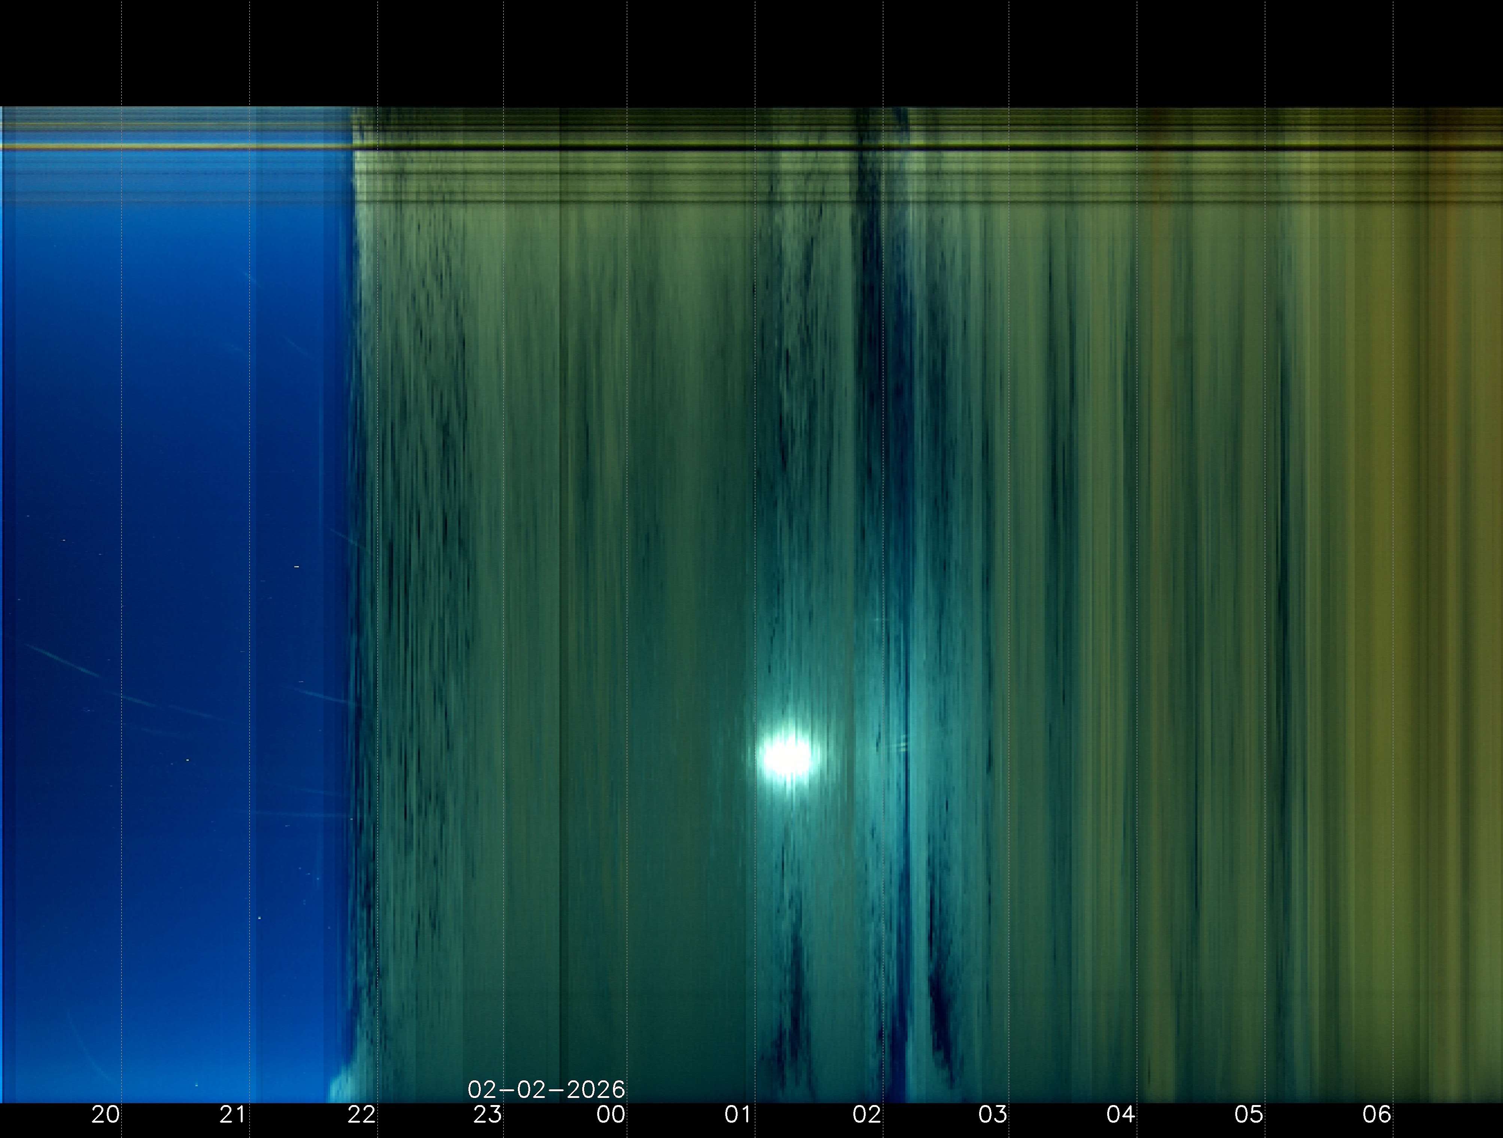Click the 22 hour label
The image size is (1503, 1138).
point(361,1115)
